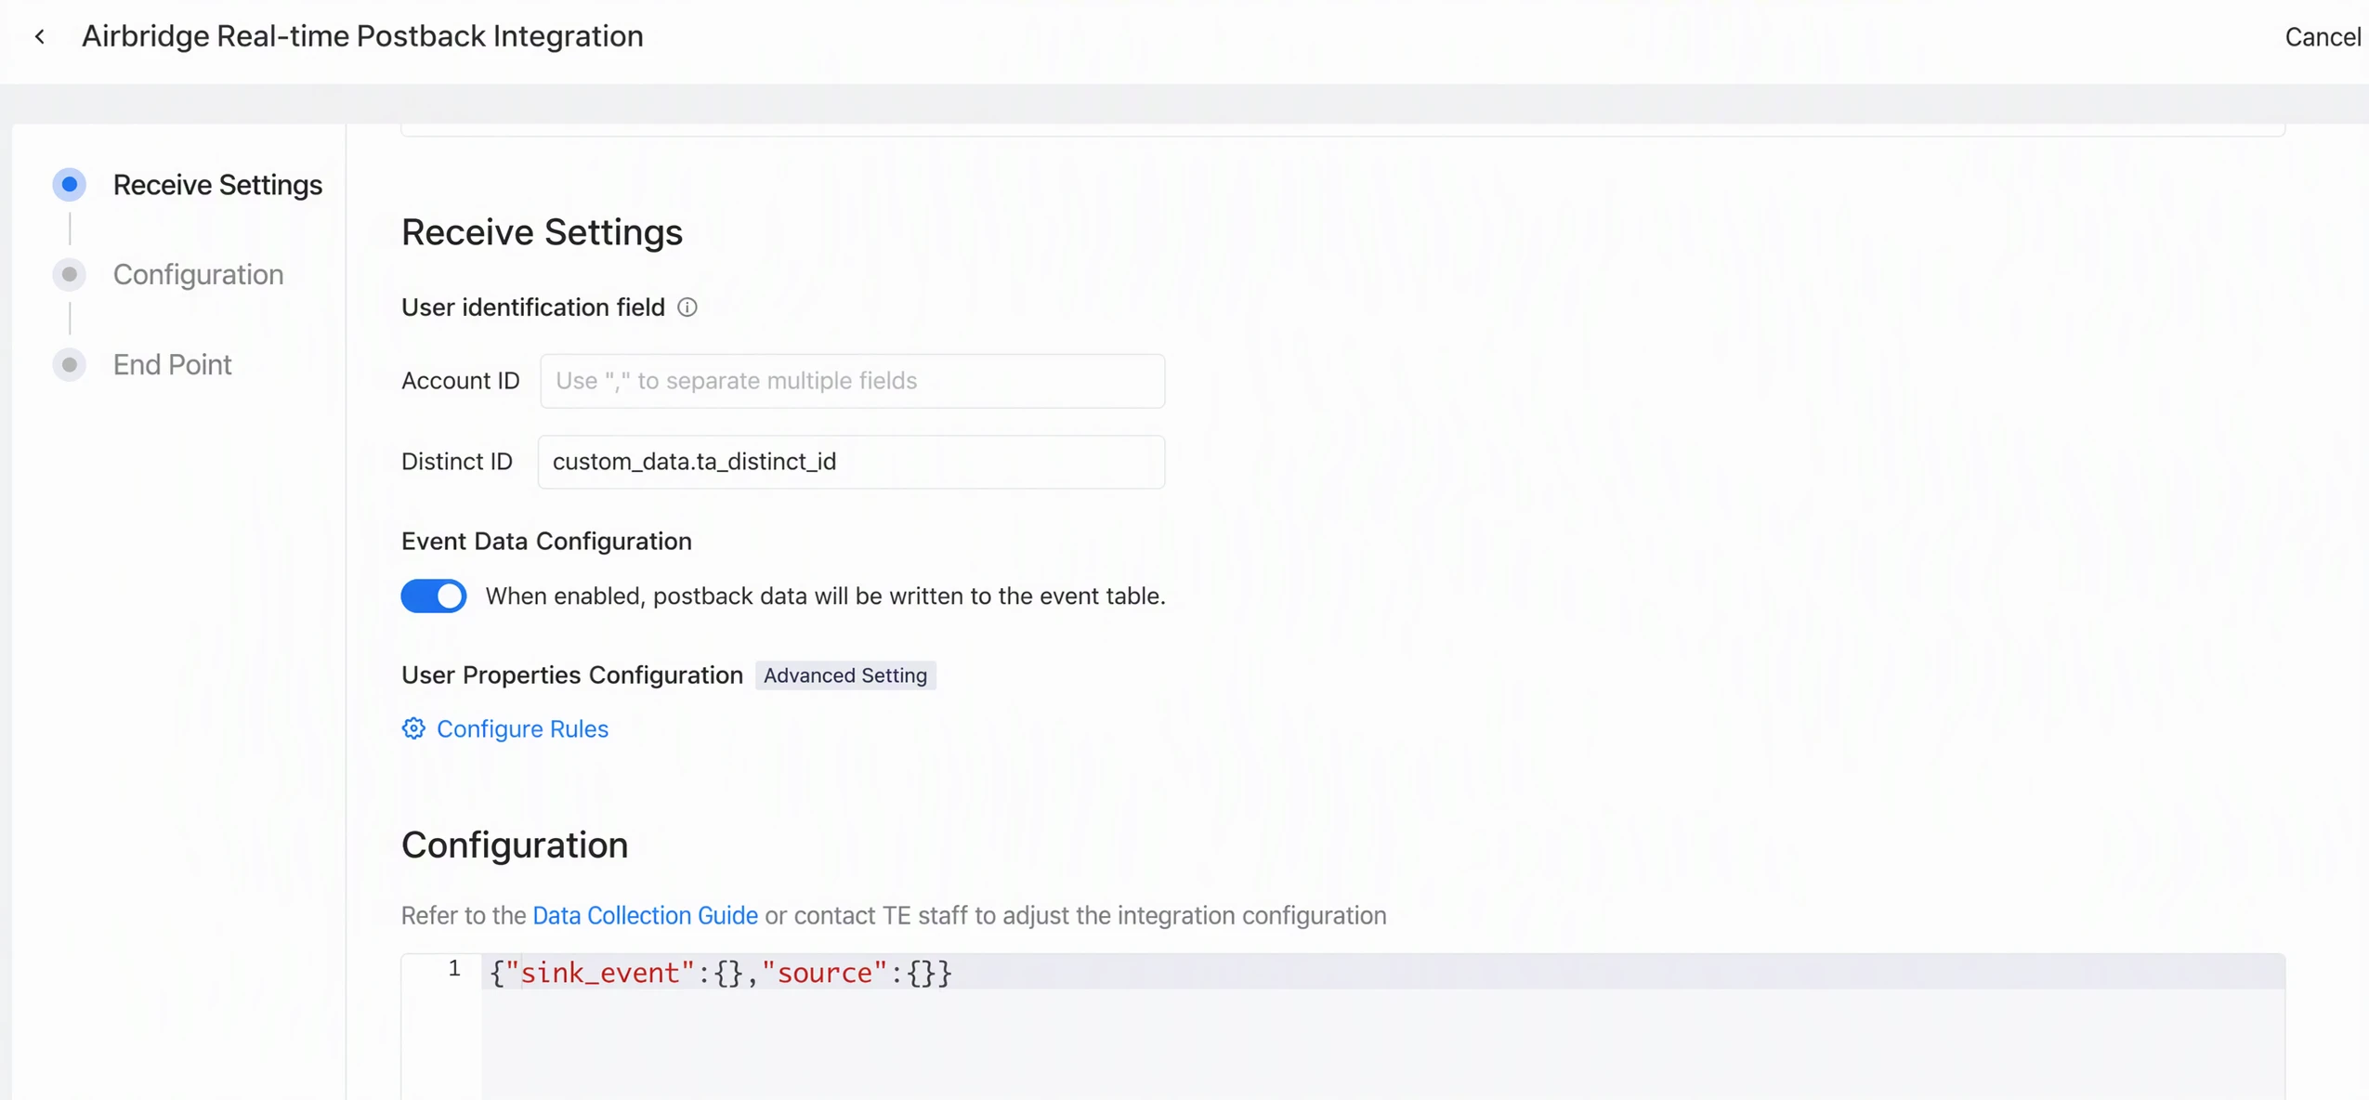This screenshot has width=2369, height=1100.
Task: Open the Data Collection Guide link
Action: click(645, 915)
